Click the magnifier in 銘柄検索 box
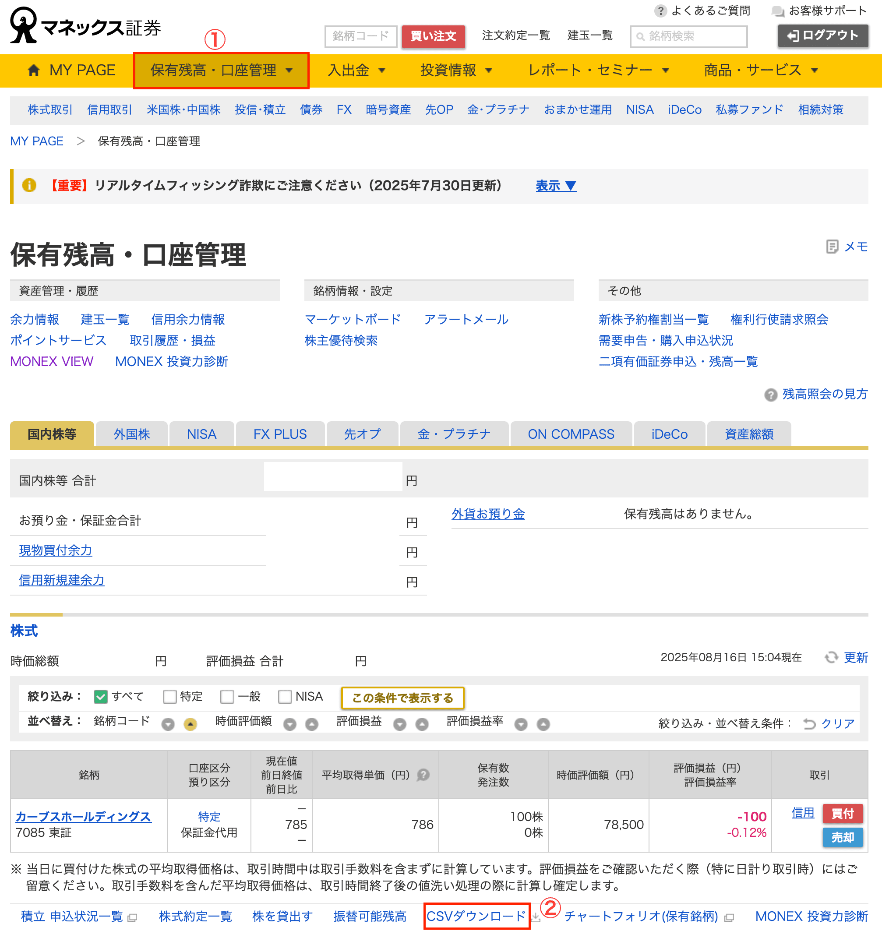This screenshot has width=882, height=938. 640,37
